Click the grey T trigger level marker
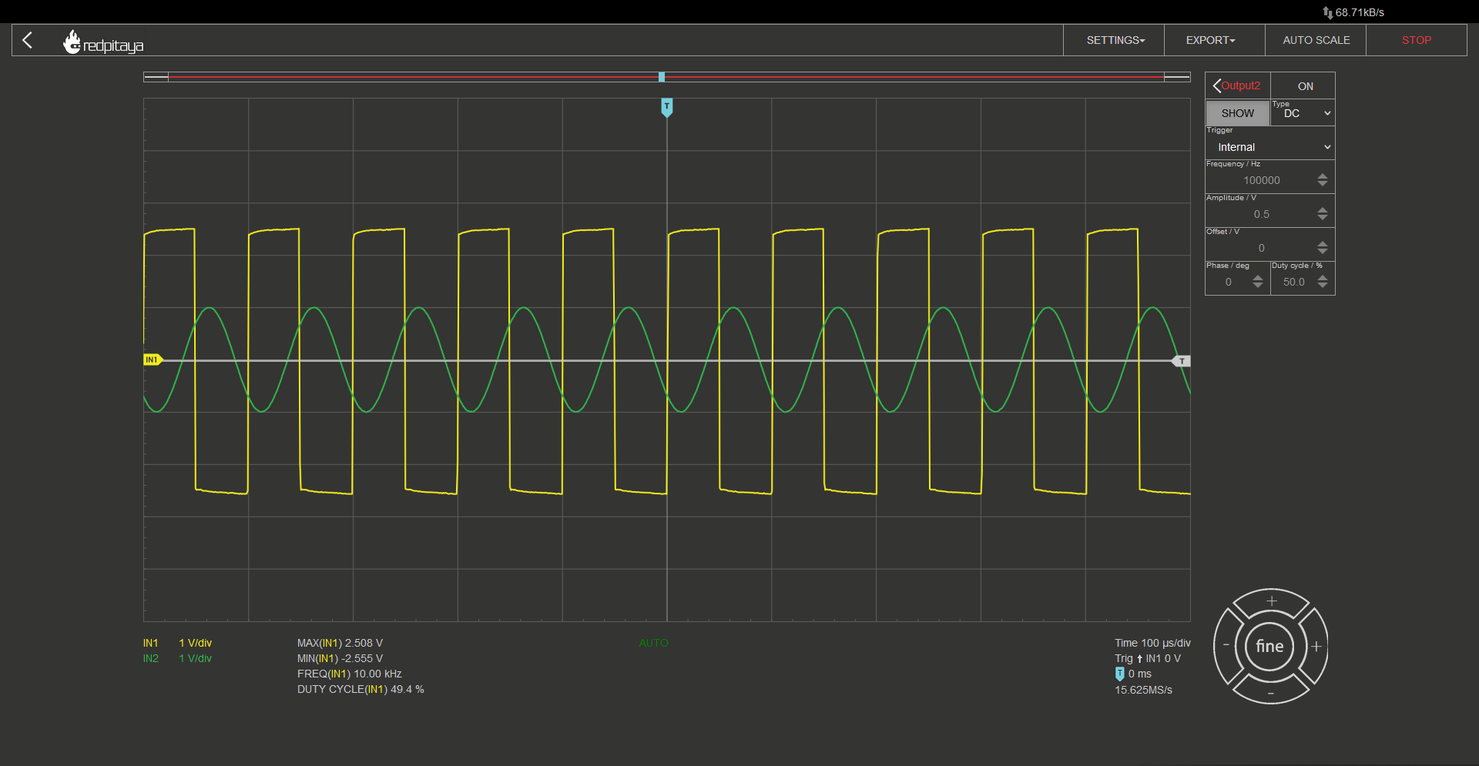Image resolution: width=1479 pixels, height=766 pixels. click(1182, 361)
